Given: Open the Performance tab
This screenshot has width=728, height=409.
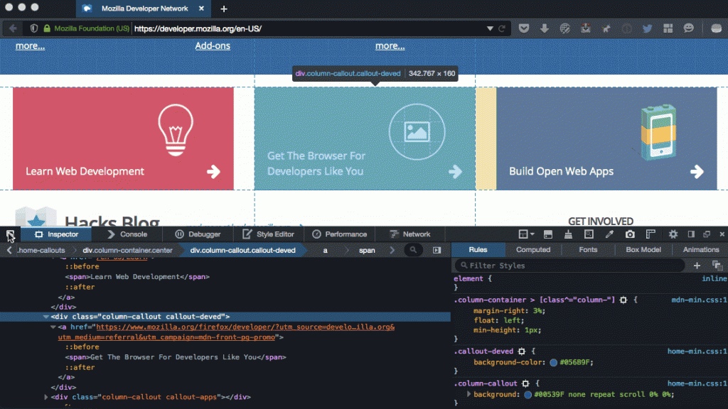Looking at the screenshot, I should click(339, 234).
